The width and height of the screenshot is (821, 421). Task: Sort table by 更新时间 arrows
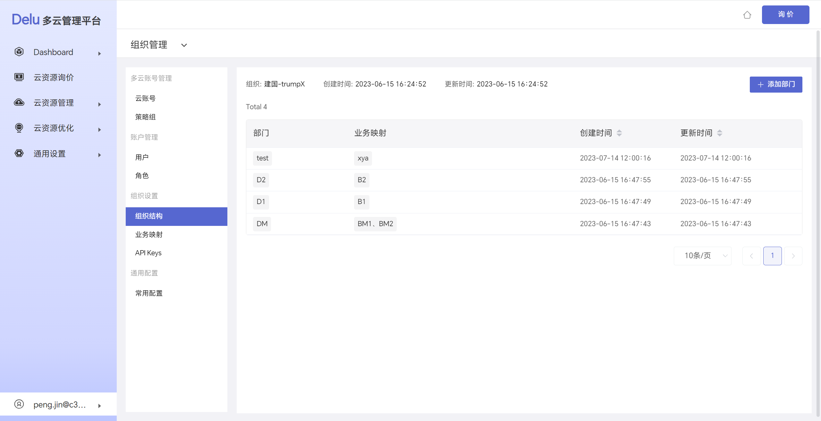coord(720,133)
